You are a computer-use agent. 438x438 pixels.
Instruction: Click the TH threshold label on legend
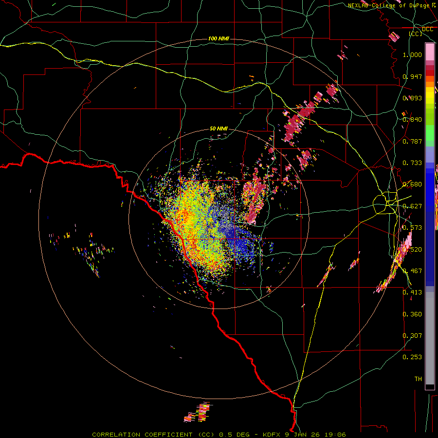pyautogui.click(x=418, y=379)
